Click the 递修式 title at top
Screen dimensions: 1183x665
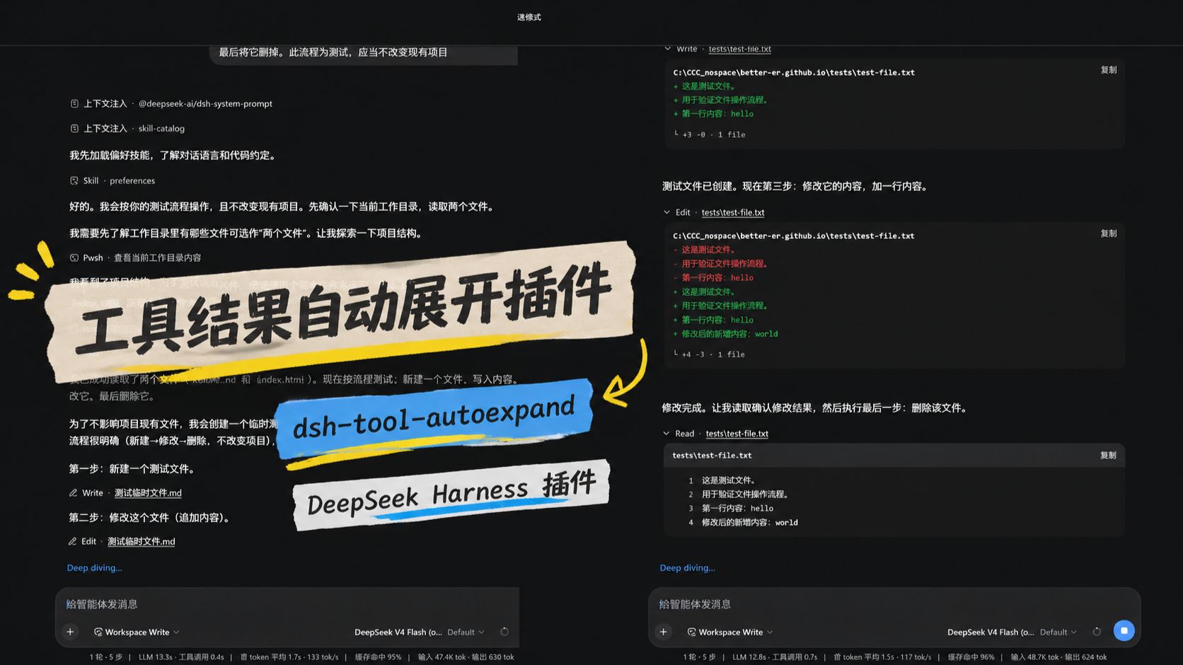coord(529,17)
